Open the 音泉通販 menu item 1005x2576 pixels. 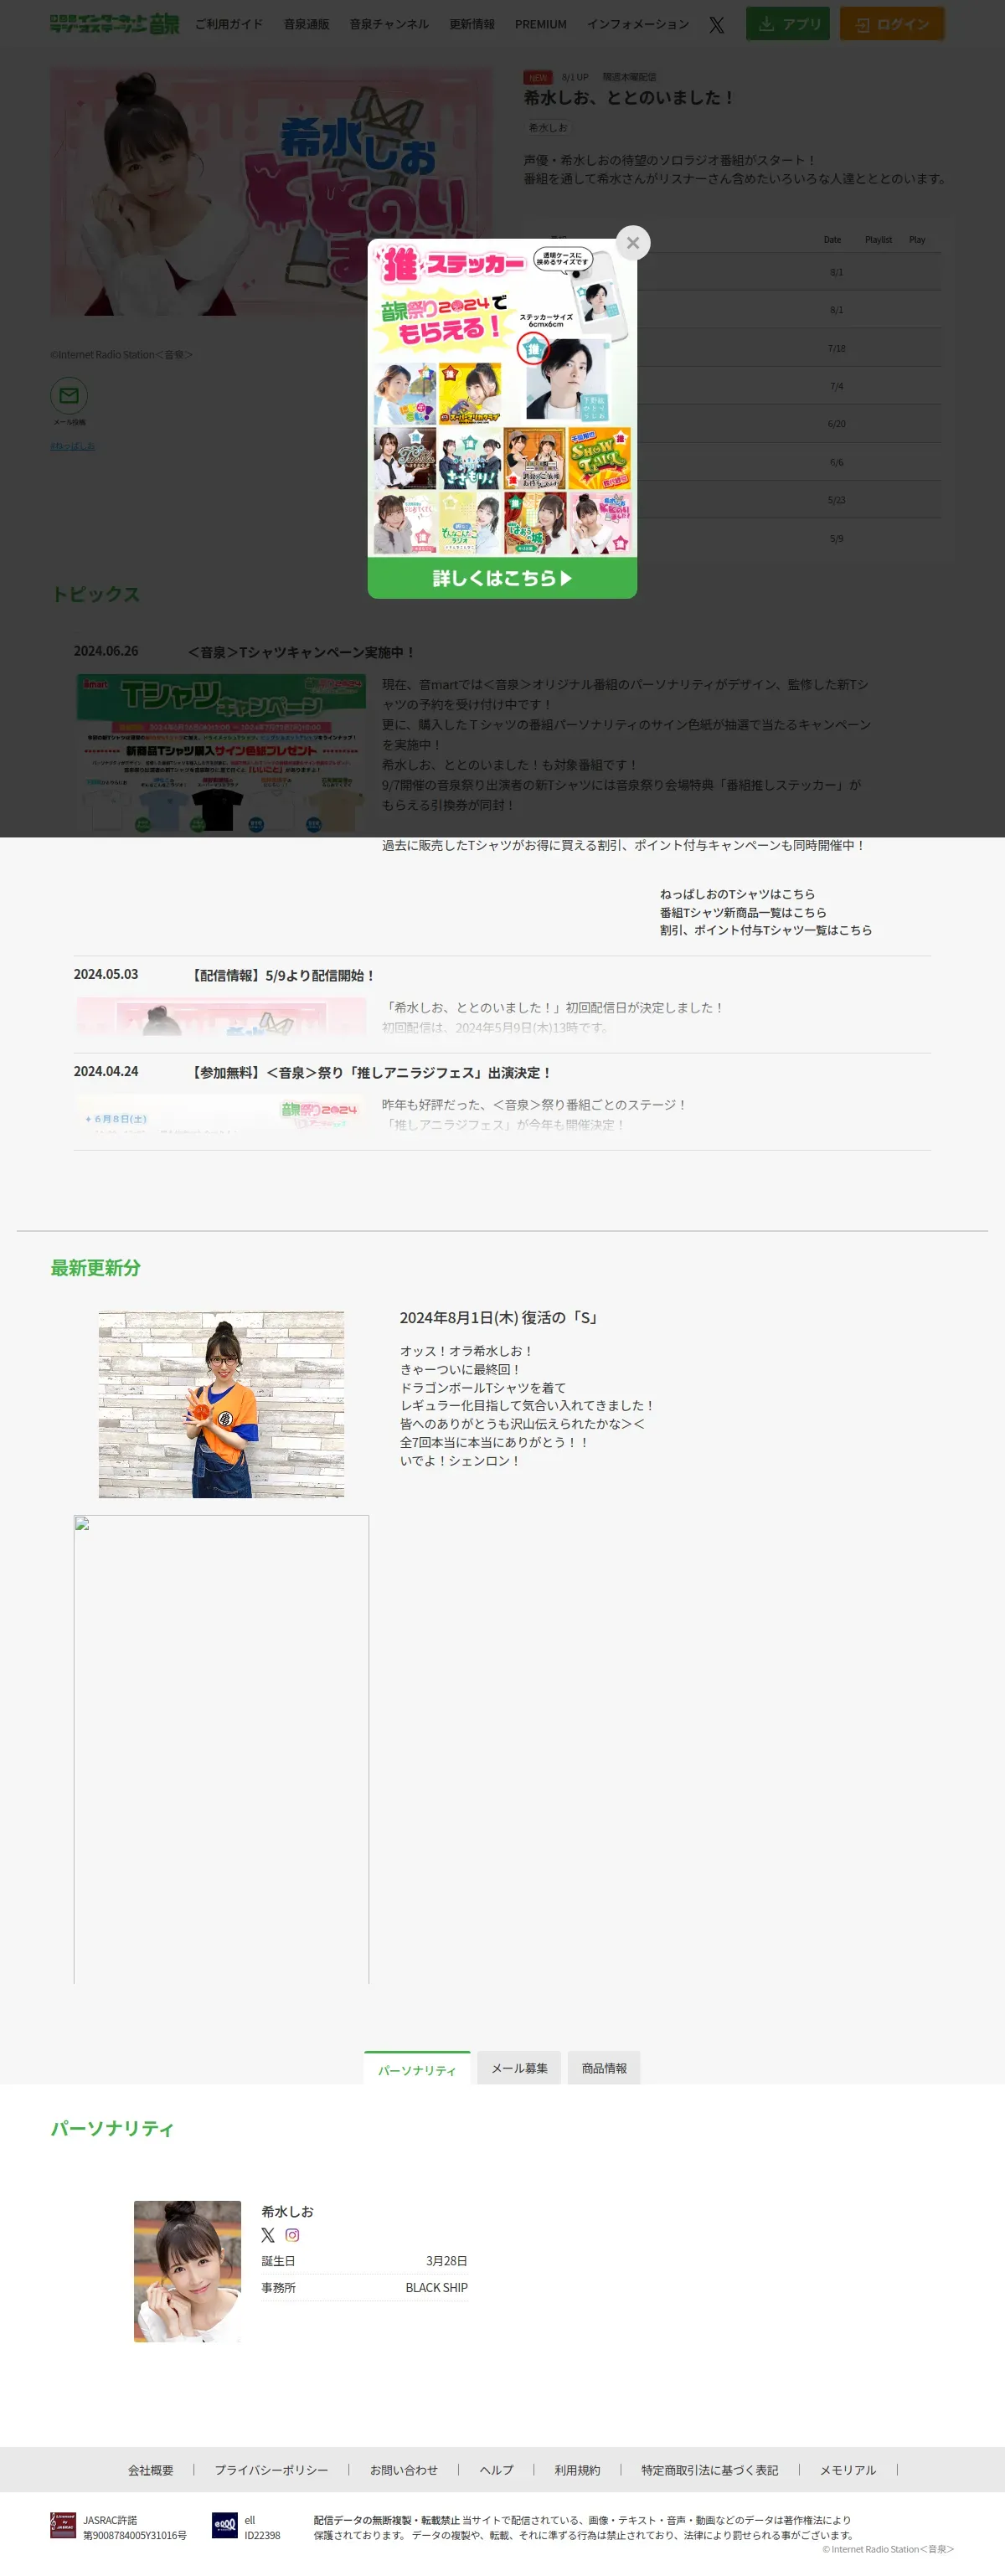[306, 24]
